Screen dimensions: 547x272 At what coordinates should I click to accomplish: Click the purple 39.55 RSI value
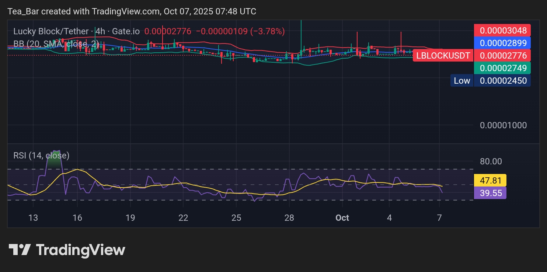(x=490, y=193)
